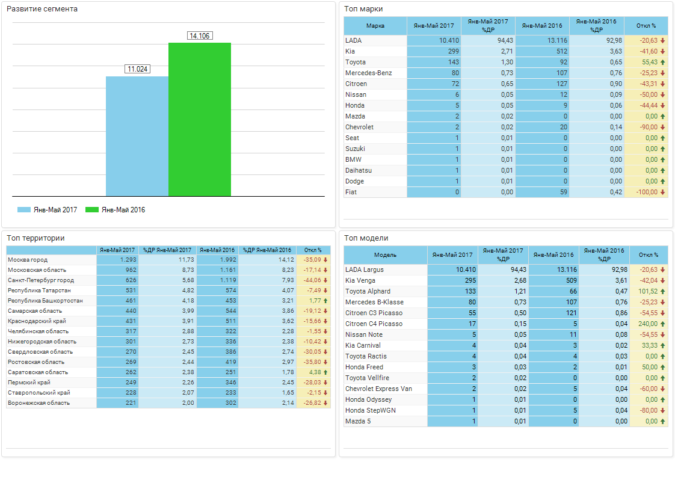Click green up arrow in Саратовская область row

click(x=325, y=372)
